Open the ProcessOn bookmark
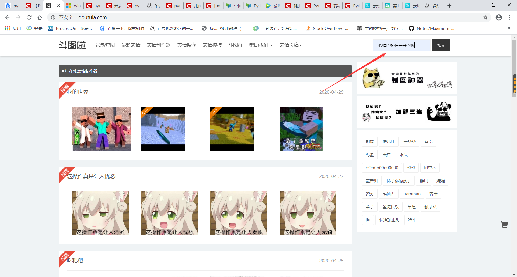 tap(70, 28)
